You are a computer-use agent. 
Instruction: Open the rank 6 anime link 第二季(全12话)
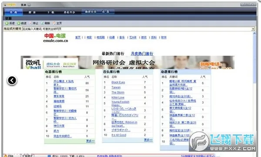pyautogui.click(x=182, y=117)
